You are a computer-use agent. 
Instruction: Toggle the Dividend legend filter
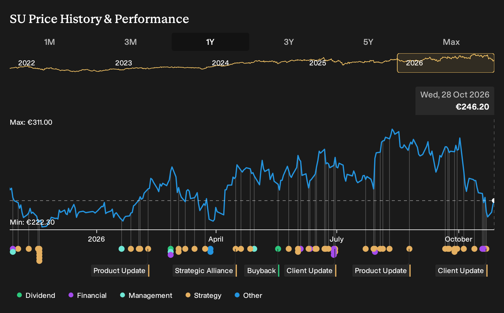(36, 295)
